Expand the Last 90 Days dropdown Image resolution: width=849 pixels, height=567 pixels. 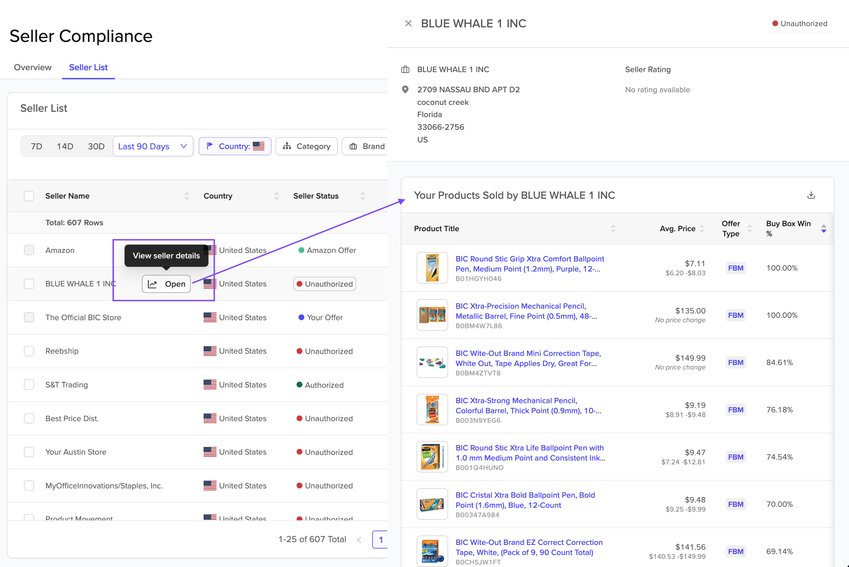(153, 146)
